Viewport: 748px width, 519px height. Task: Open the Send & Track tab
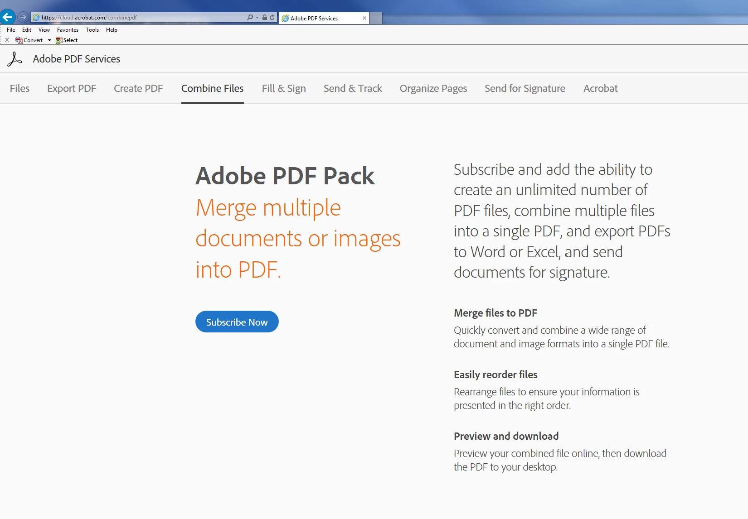click(353, 88)
